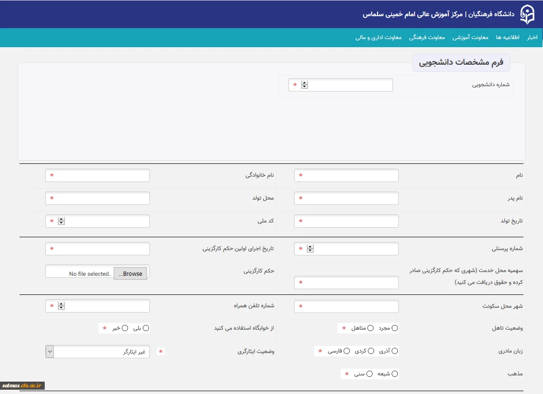Open the معاونت اداری و مالی menu
This screenshot has height=394, width=543.
[378, 38]
